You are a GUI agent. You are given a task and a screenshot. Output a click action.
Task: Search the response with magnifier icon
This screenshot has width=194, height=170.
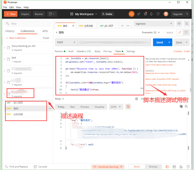(186, 106)
